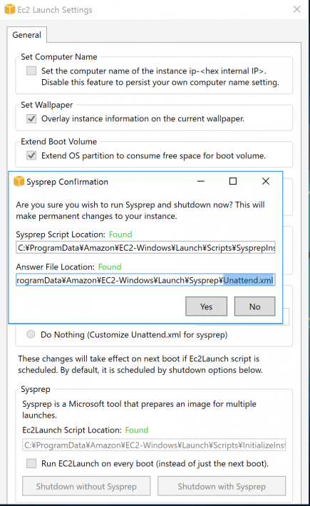The image size is (310, 506).
Task: Close the Sysprep Confirmation dialog
Action: (266, 181)
